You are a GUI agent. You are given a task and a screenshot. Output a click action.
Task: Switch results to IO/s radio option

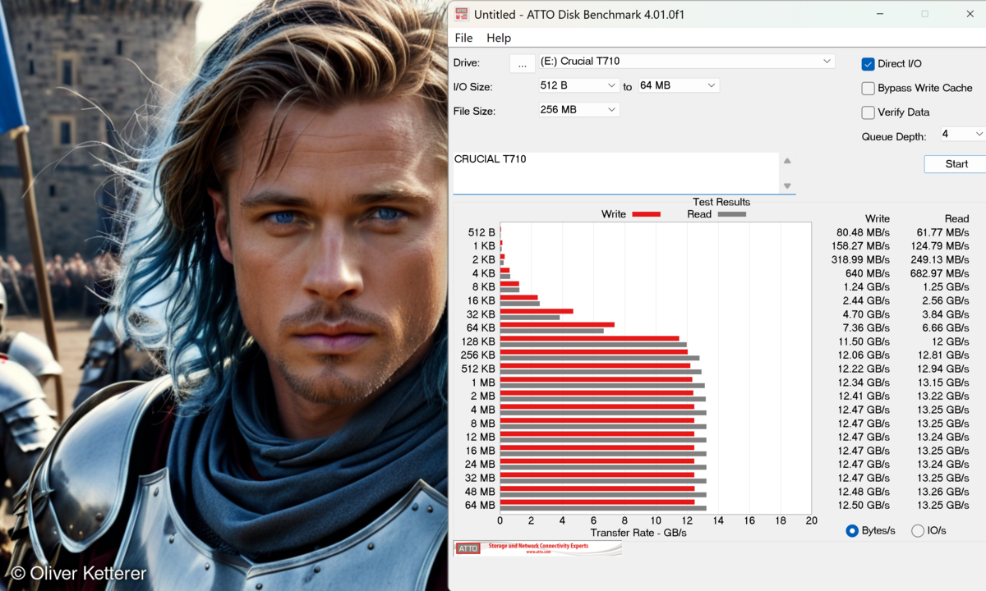click(x=918, y=531)
